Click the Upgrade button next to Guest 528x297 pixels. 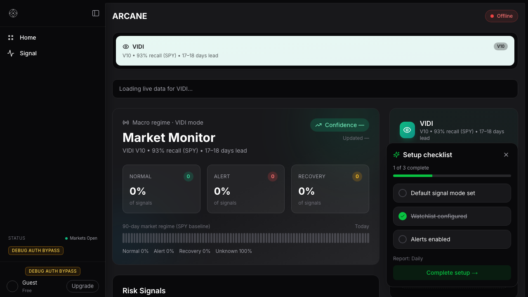82,286
